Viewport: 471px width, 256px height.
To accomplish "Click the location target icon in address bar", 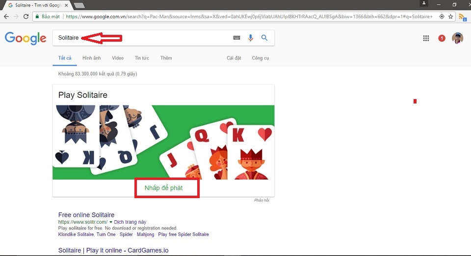I will (442, 17).
